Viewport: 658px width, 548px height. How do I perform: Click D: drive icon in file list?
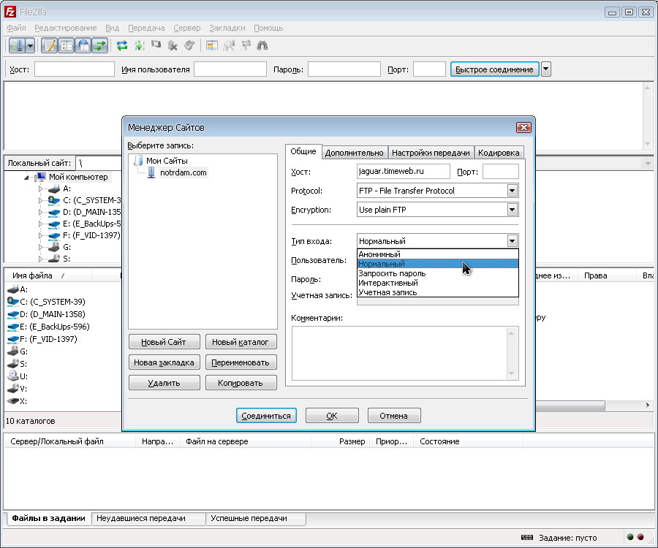point(13,314)
